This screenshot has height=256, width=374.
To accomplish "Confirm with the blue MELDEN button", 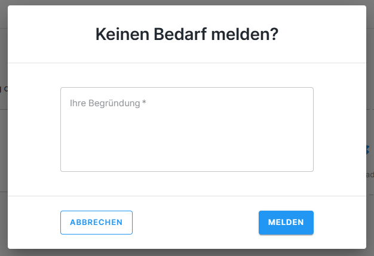I will click(x=286, y=223).
